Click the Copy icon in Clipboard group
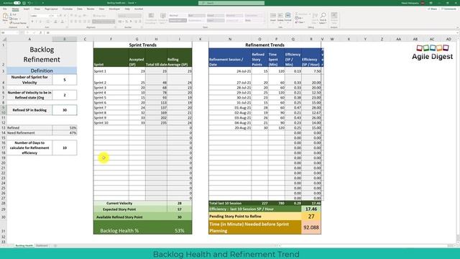 point(11,19)
